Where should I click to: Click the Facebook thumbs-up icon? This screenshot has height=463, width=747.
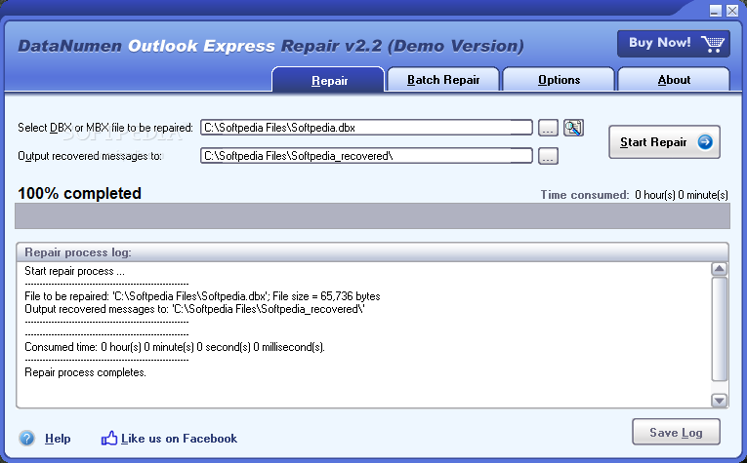tap(109, 438)
